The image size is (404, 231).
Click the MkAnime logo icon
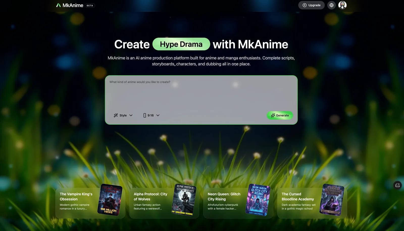pyautogui.click(x=58, y=5)
